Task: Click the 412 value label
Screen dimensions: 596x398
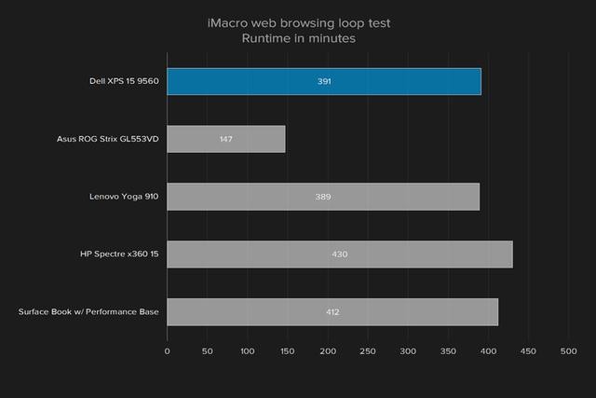Action: (x=332, y=312)
